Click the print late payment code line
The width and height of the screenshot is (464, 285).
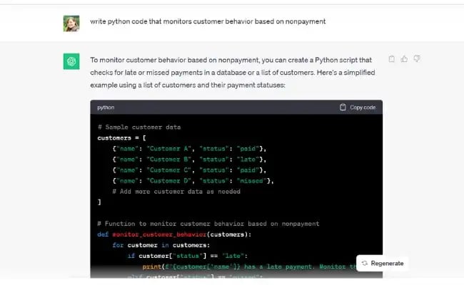[x=249, y=266]
